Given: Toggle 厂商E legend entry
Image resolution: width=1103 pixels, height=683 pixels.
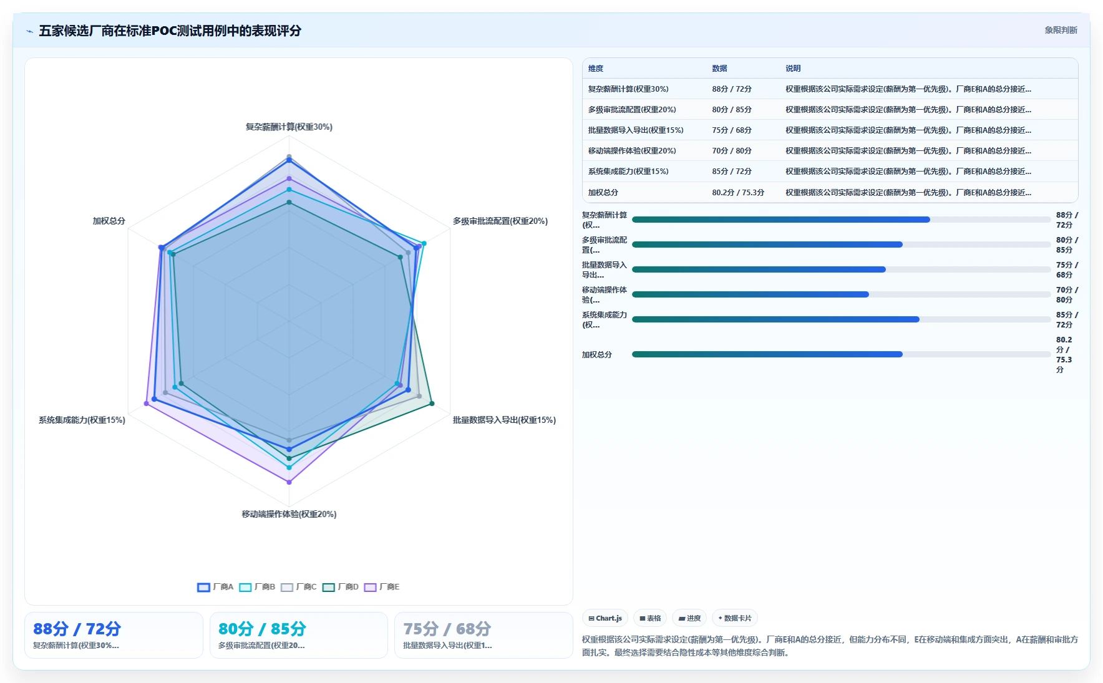Looking at the screenshot, I should click(382, 587).
